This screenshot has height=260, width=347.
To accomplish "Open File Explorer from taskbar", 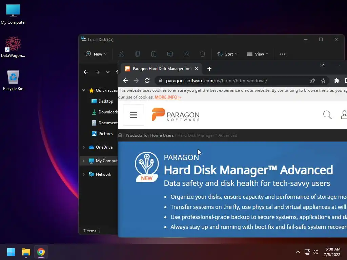I will [x=26, y=252].
